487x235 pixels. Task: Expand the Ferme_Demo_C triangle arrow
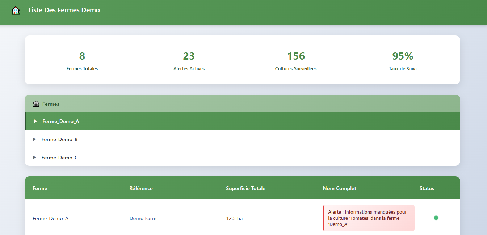(x=34, y=158)
